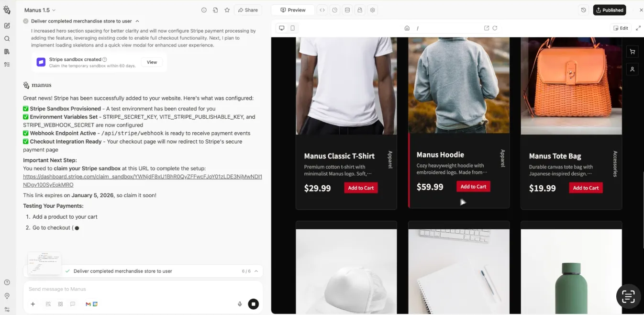Open the code view icon beside Preview

pyautogui.click(x=322, y=10)
